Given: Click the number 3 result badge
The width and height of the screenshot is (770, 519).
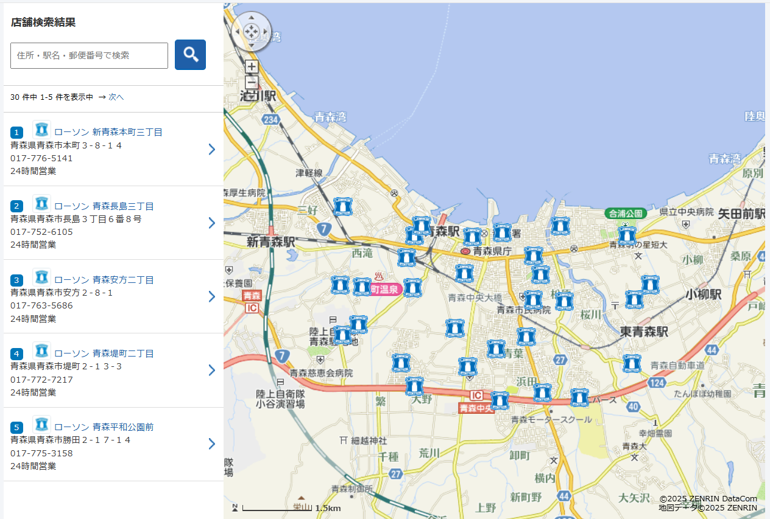Looking at the screenshot, I should pos(17,280).
